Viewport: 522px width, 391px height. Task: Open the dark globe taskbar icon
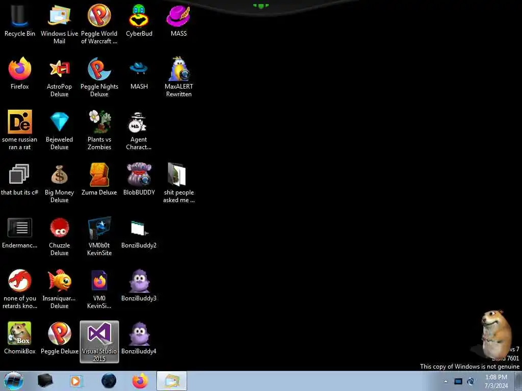109,381
